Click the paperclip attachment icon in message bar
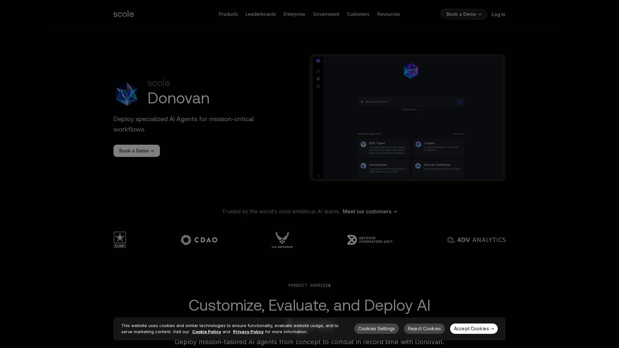The image size is (619, 348). tap(362, 101)
